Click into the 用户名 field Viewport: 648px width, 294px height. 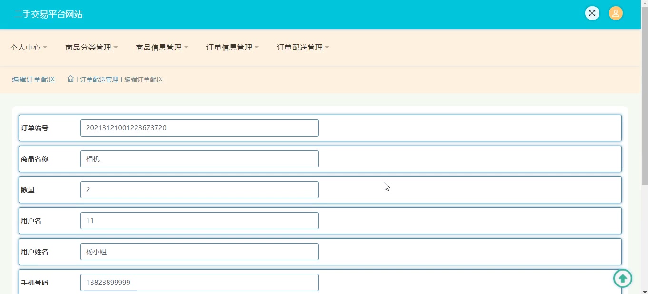199,221
